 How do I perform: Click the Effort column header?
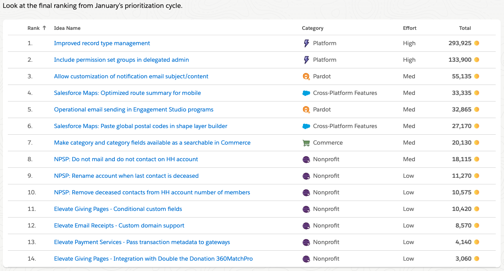(409, 28)
